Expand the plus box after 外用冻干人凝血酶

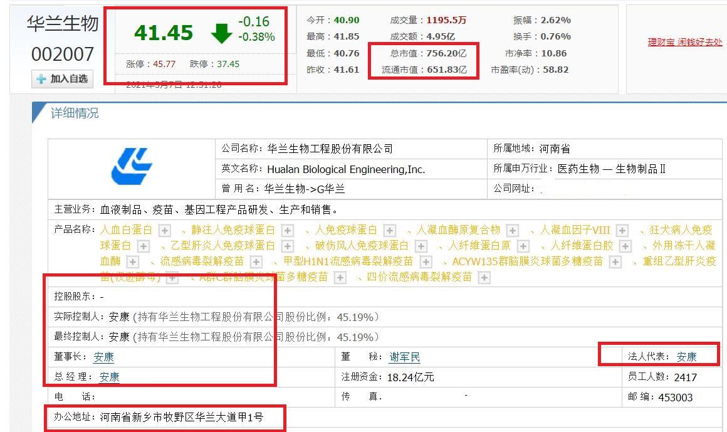pos(133,261)
